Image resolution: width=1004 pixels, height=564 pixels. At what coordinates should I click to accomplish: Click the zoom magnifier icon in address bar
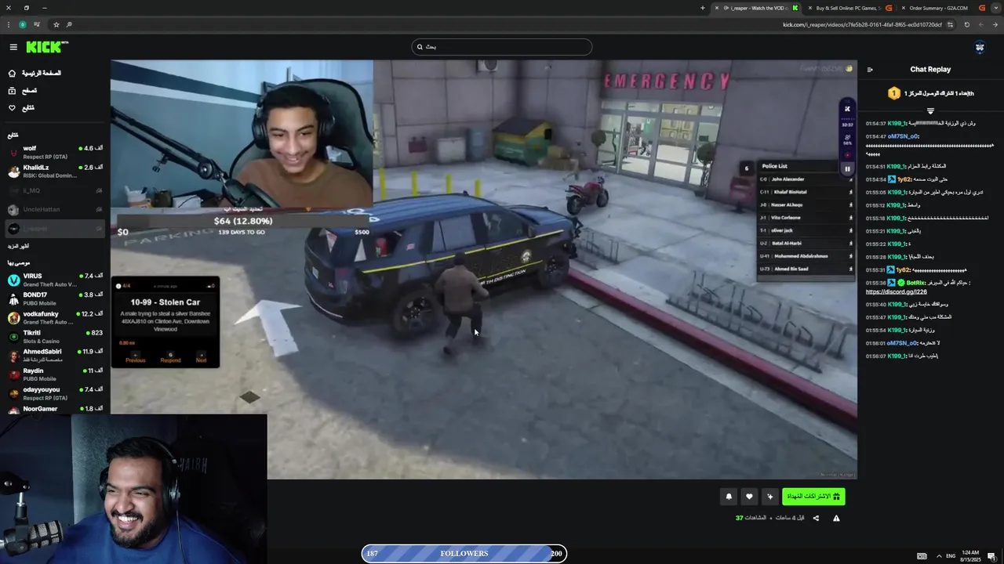point(69,24)
